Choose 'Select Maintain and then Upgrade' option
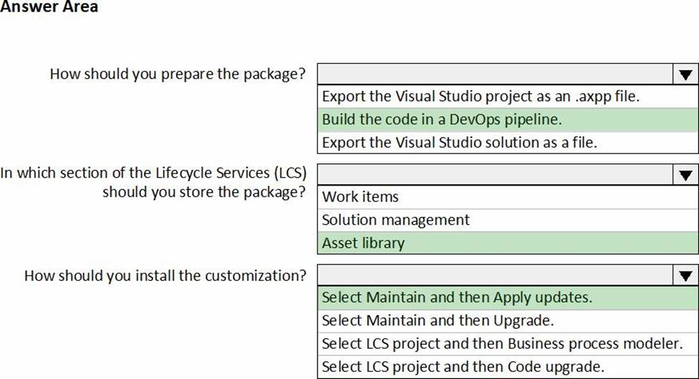699x379 pixels. coord(438,320)
